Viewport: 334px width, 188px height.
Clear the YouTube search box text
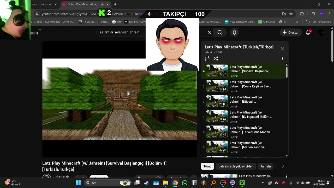tap(209, 32)
